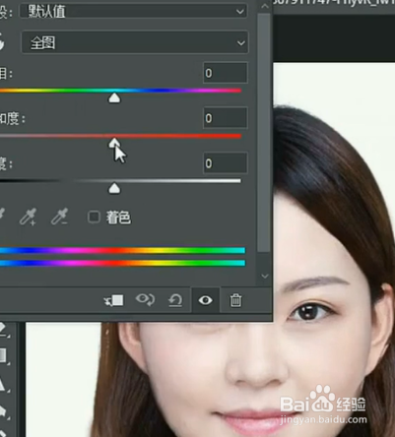Delete the adjustment layer with the trash icon
The height and width of the screenshot is (437, 395).
coord(235,300)
